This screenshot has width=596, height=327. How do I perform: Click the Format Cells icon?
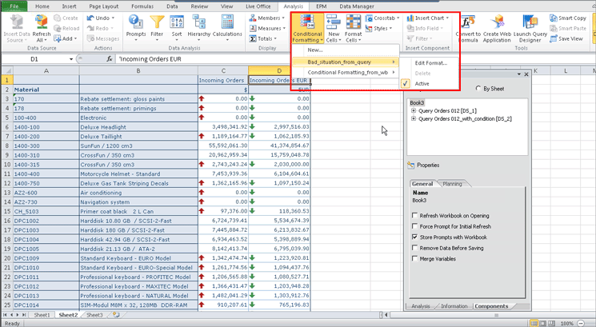(x=353, y=22)
